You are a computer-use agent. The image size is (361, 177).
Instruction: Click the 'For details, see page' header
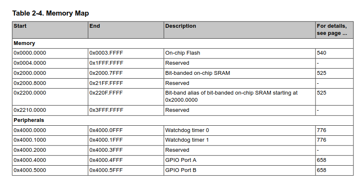tap(332, 29)
